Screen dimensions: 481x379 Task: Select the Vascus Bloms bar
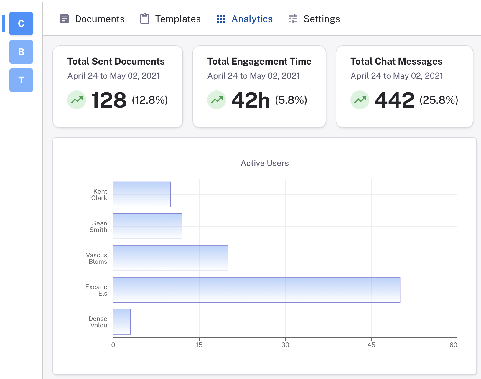(x=171, y=258)
